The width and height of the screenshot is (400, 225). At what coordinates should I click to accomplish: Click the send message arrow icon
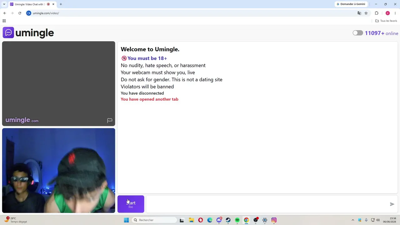click(392, 204)
